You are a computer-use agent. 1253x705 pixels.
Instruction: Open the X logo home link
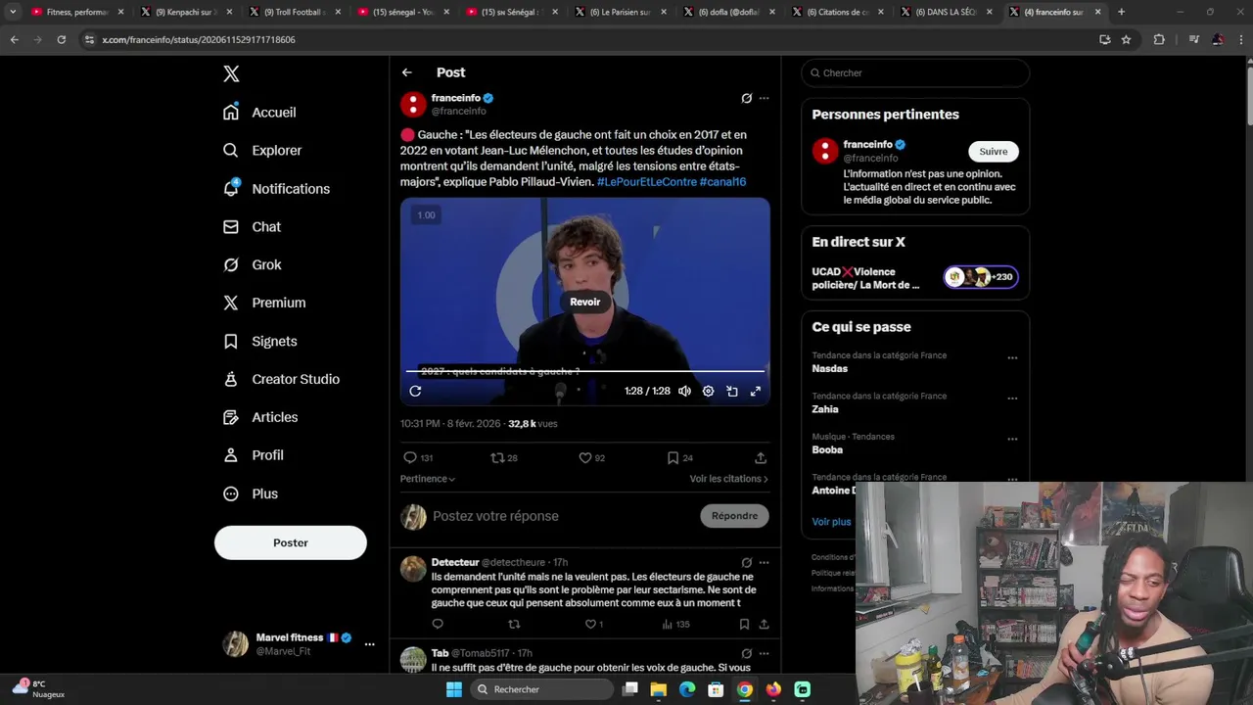[x=231, y=73]
